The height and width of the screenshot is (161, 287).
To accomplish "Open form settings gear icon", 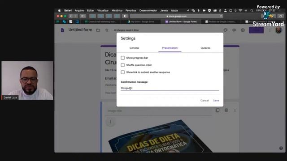I will 243,30.
